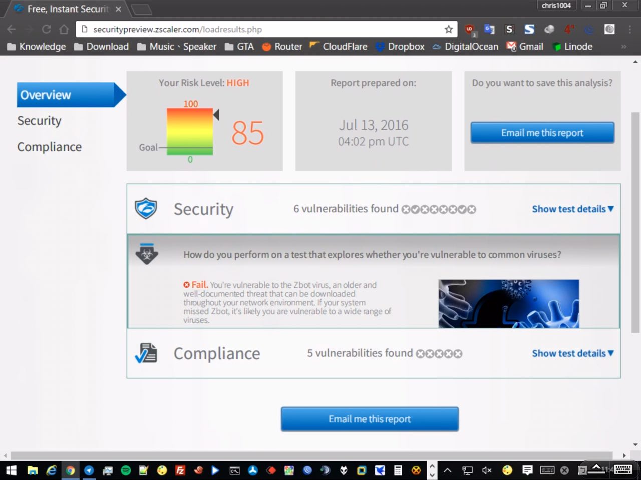
Task: Launch FileZilla from the taskbar
Action: coord(180,470)
